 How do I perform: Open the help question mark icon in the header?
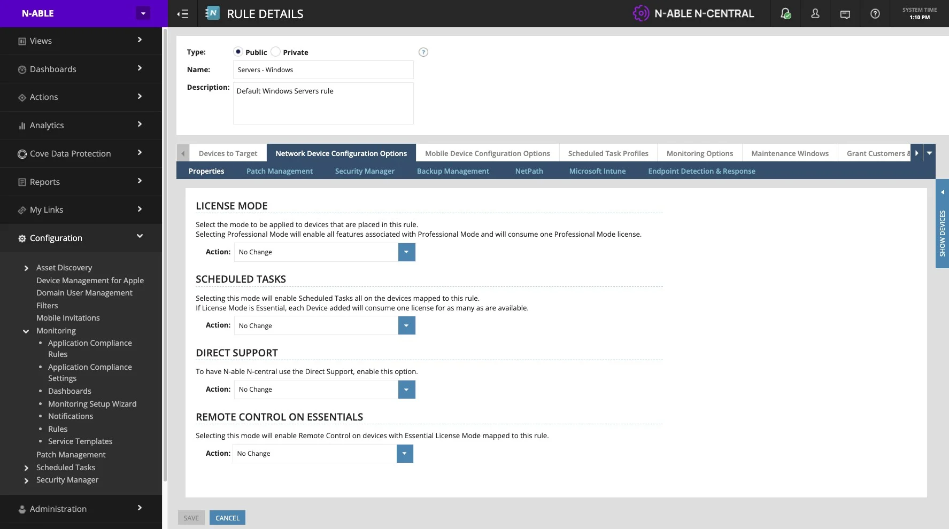(x=875, y=14)
